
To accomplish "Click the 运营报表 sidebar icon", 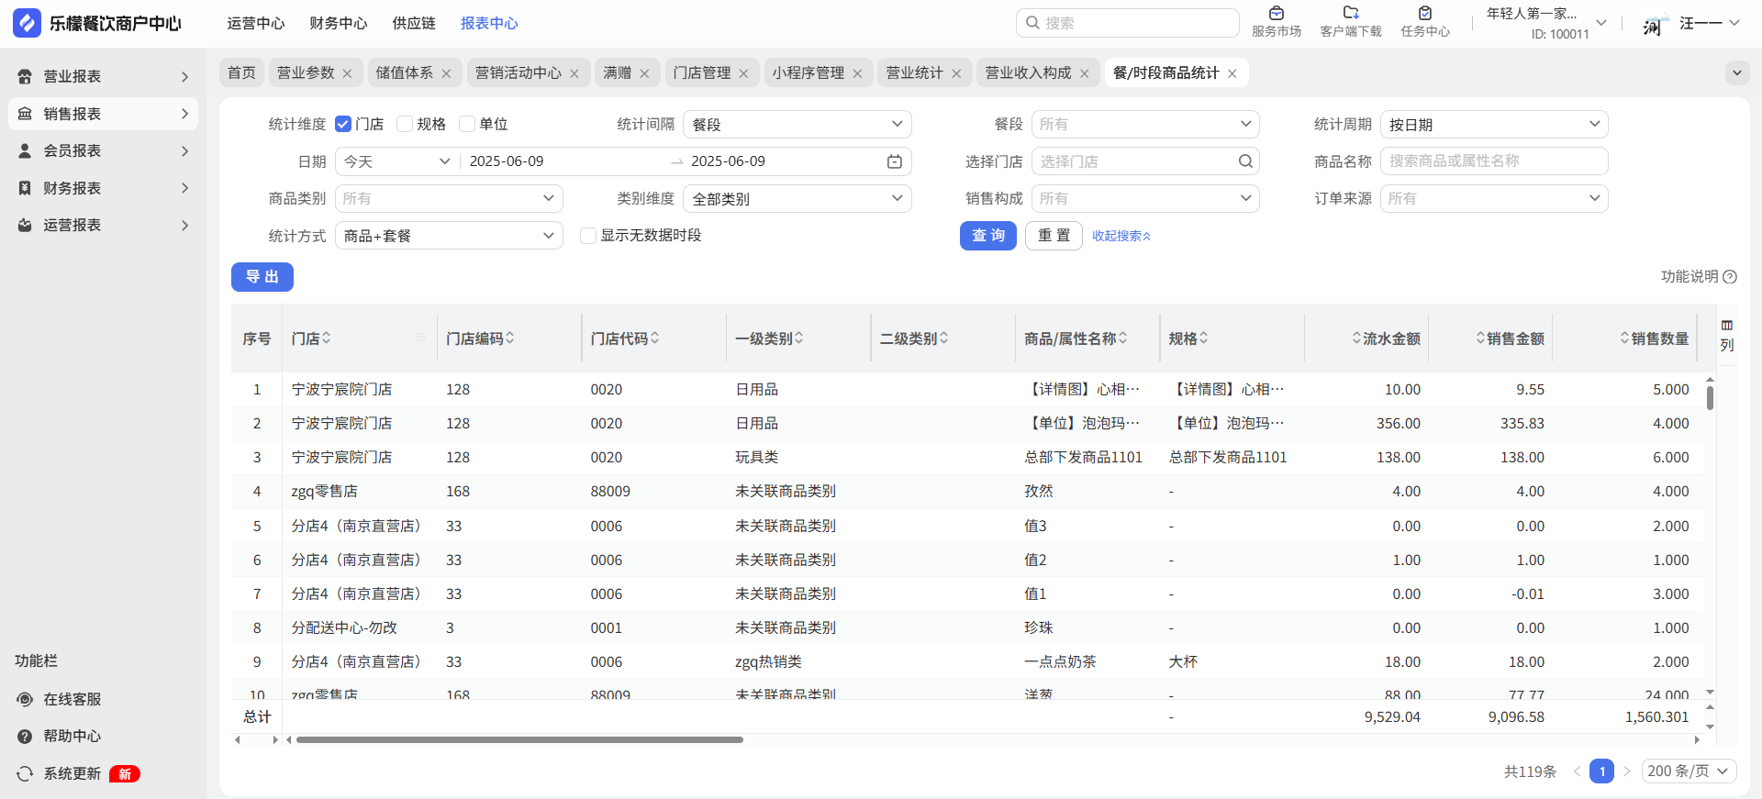I will pos(25,225).
